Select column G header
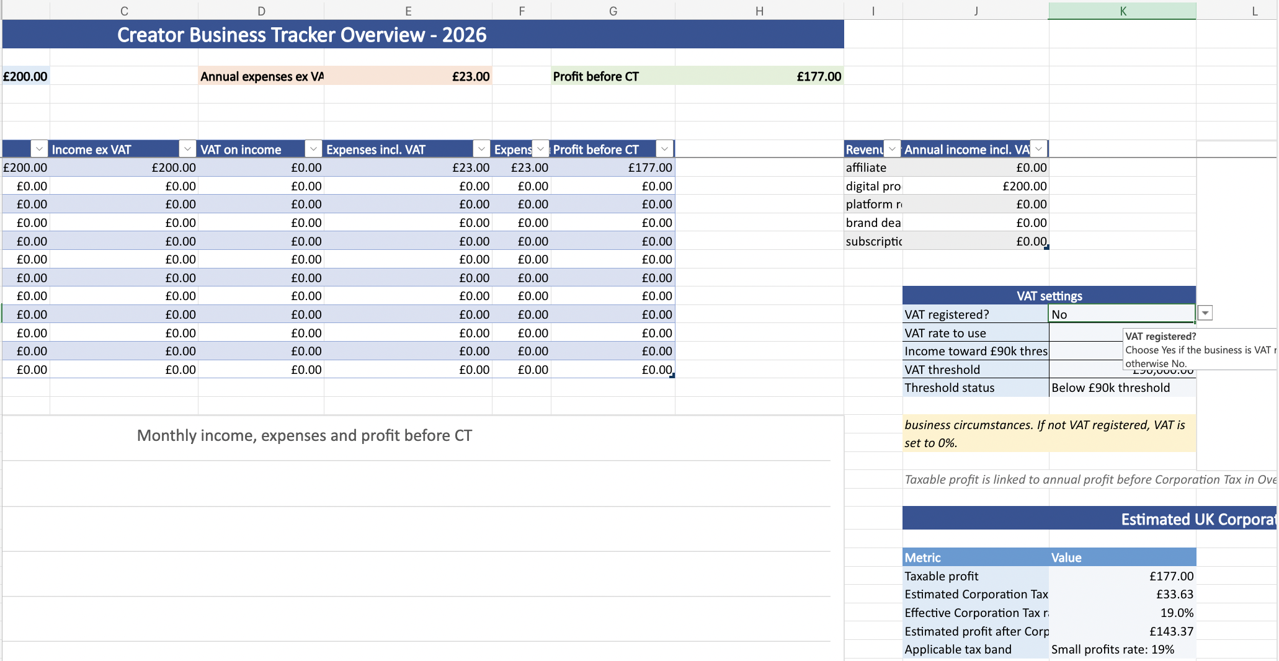Viewport: 1279px width, 661px height. [613, 11]
